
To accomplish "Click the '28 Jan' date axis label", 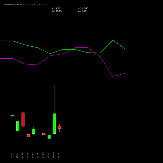I will tap(22, 155).
